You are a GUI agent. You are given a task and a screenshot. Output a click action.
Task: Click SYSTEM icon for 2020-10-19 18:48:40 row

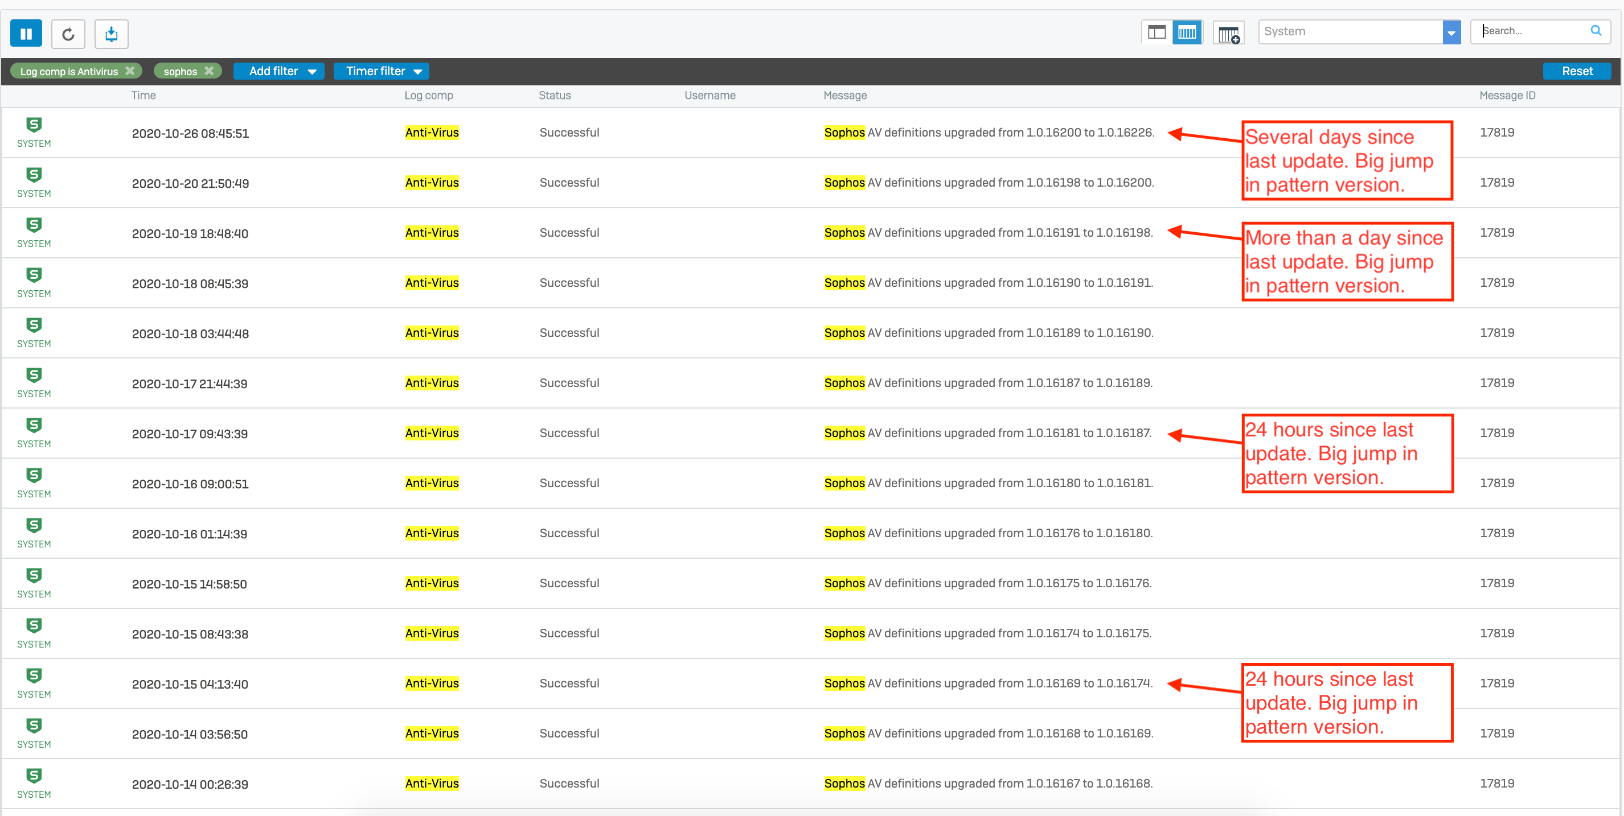[34, 233]
